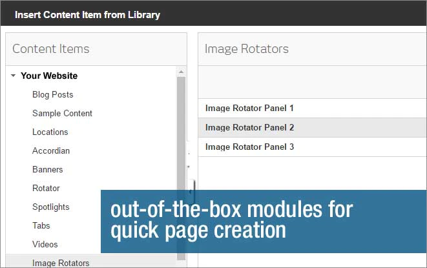Click the scrollbar up arrow in tree panel

pyautogui.click(x=181, y=72)
